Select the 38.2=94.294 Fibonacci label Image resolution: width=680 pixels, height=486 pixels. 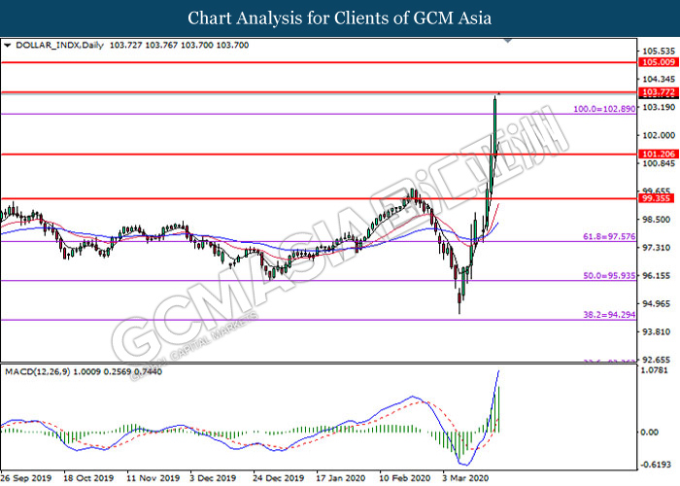609,315
